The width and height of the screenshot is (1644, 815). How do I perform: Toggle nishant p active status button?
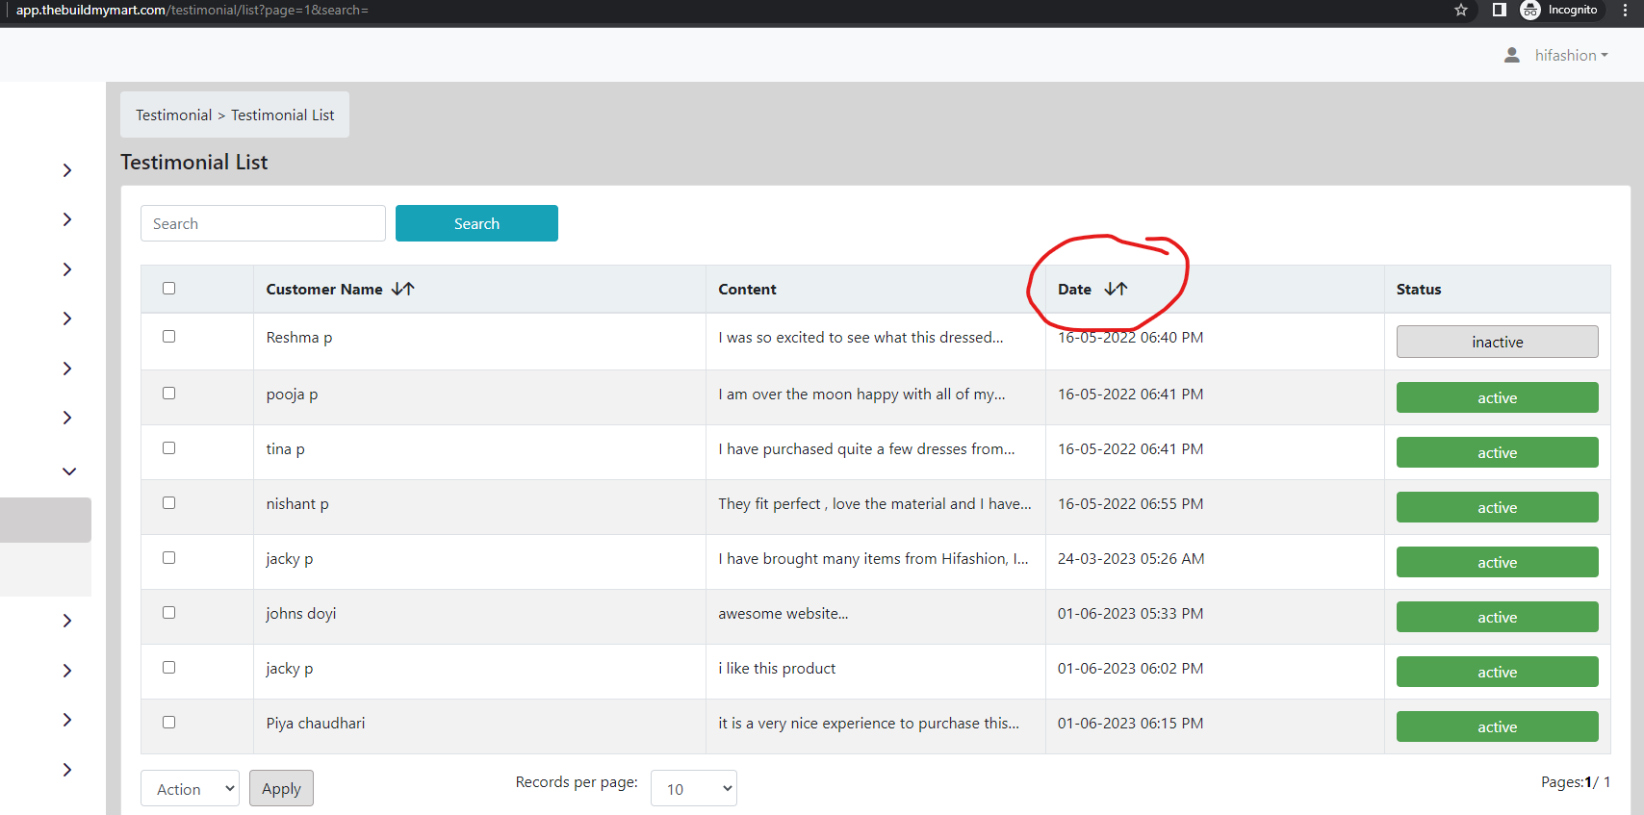click(x=1497, y=507)
